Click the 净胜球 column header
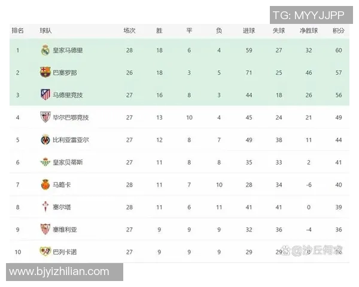The height and width of the screenshot is (287, 359). coord(308,30)
